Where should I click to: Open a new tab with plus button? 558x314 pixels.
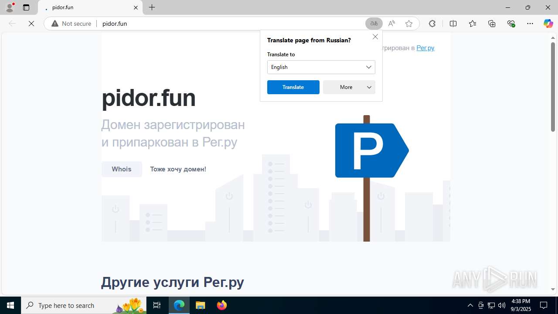(x=152, y=7)
